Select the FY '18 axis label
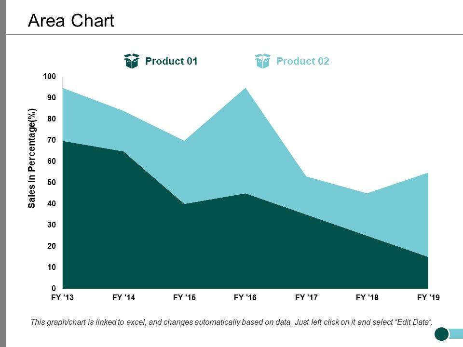The width and height of the screenshot is (463, 347). coord(368,298)
